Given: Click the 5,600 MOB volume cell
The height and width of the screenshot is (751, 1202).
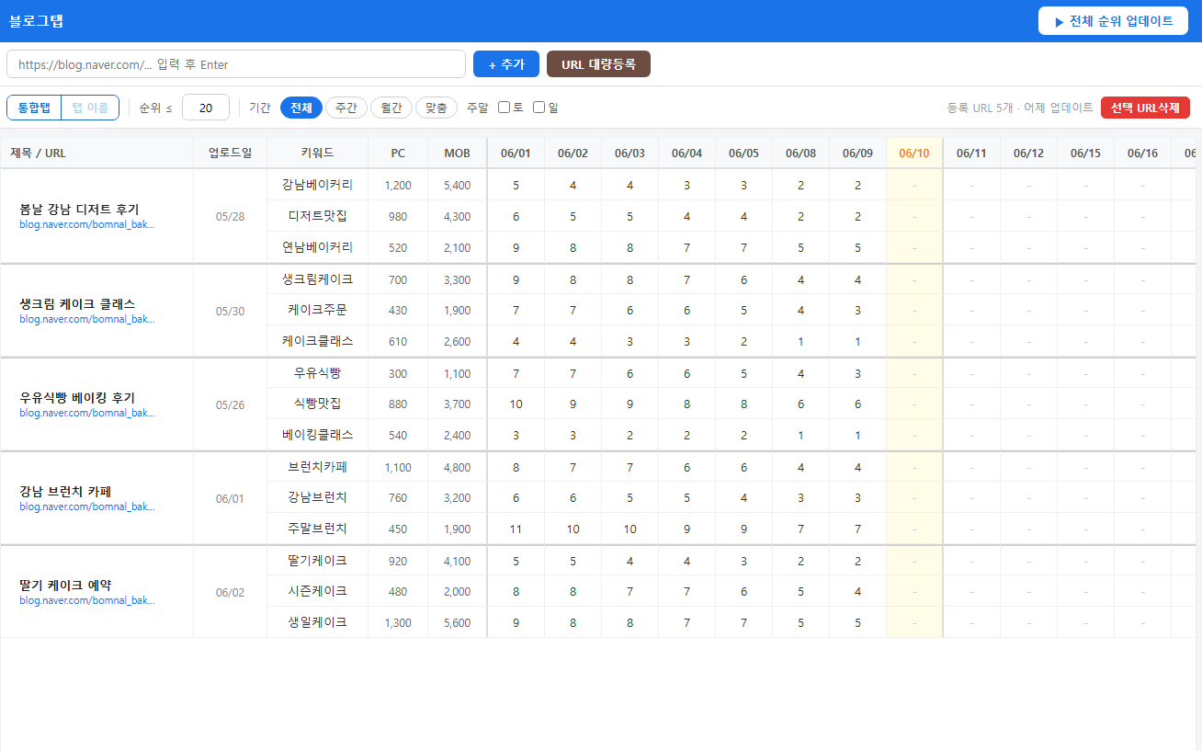Looking at the screenshot, I should pos(457,622).
